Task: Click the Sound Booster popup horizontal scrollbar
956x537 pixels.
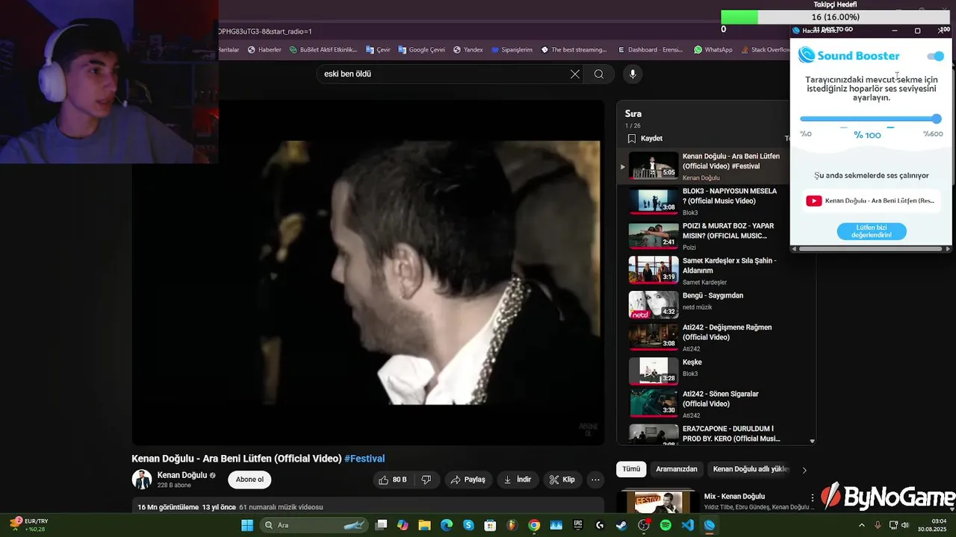Action: [871, 248]
